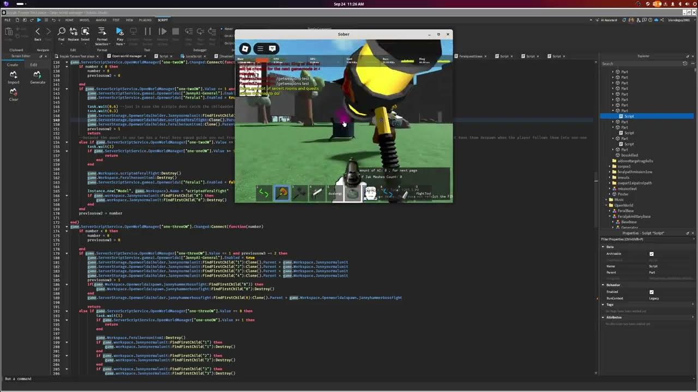Image resolution: width=698 pixels, height=392 pixels.
Task: Expand the FeralBase model in Explorer
Action: tap(610, 211)
